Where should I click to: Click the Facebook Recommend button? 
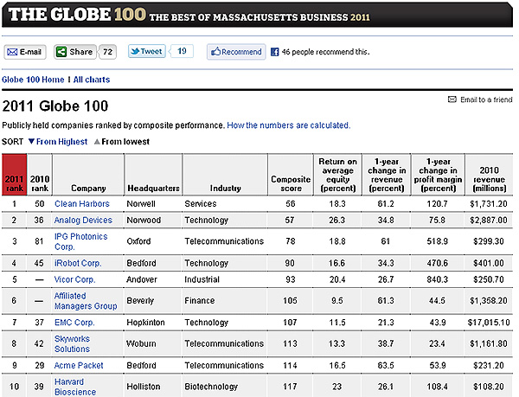(235, 52)
